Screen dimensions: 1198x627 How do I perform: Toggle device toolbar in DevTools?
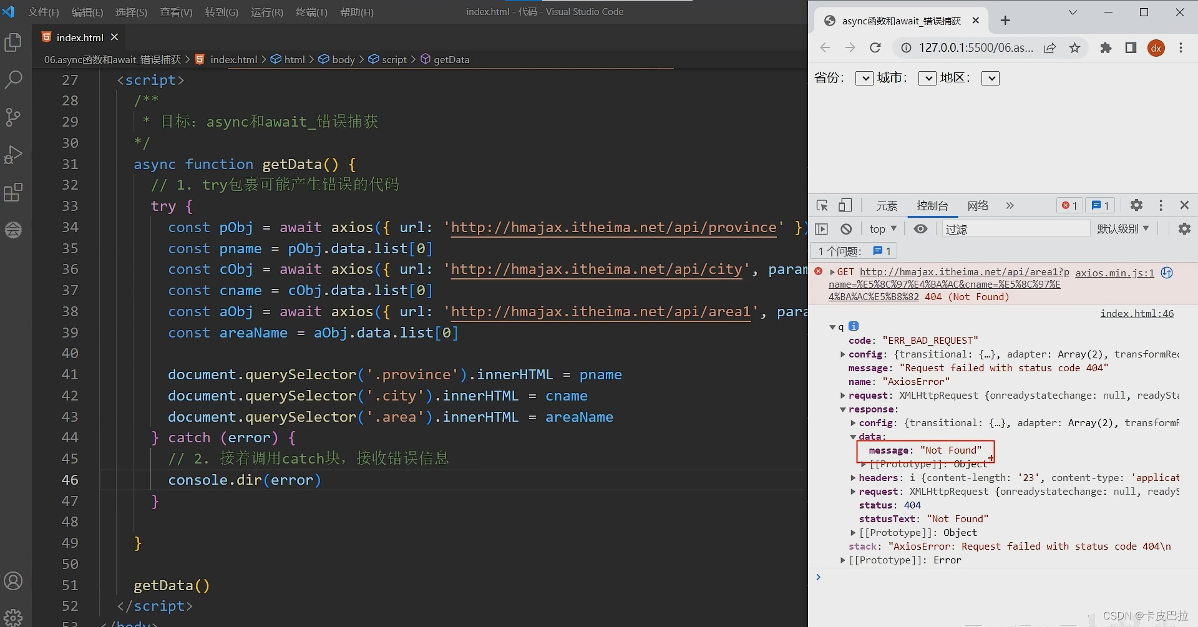(x=845, y=205)
